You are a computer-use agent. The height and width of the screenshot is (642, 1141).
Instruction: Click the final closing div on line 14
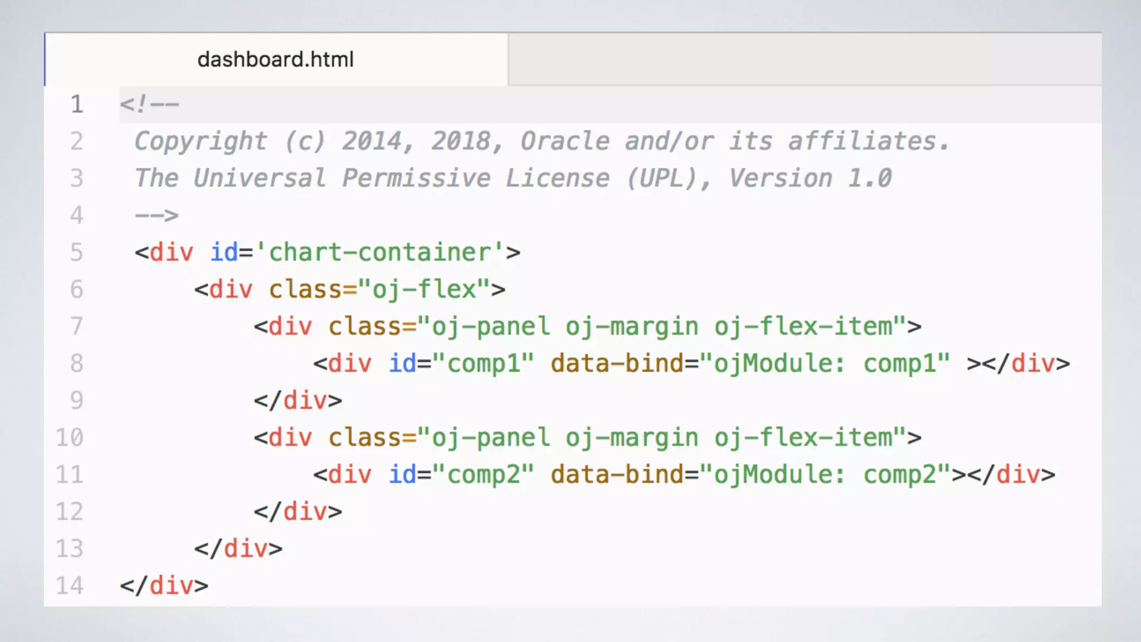click(x=164, y=586)
